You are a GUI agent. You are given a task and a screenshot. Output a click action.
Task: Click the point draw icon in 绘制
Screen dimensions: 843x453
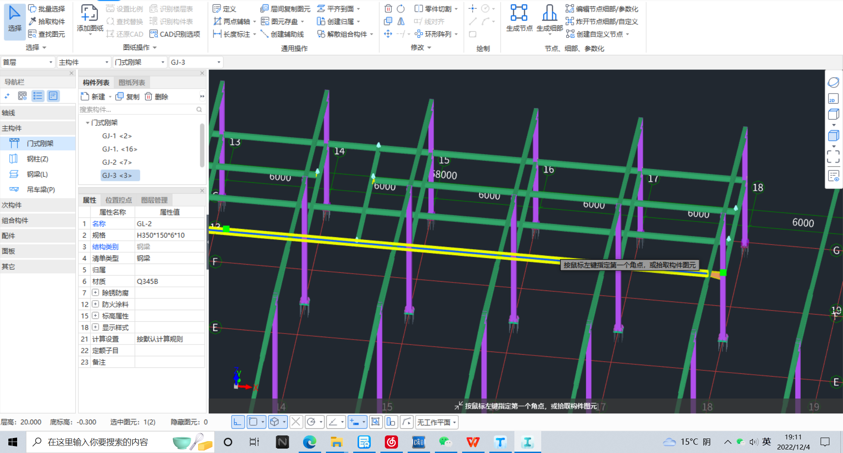[x=473, y=9]
